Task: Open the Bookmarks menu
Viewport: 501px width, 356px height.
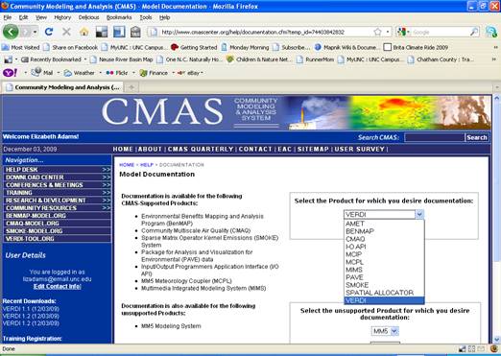Action: pos(119,17)
